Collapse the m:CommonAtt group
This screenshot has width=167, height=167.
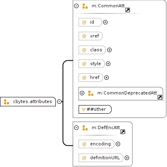tap(77, 6)
